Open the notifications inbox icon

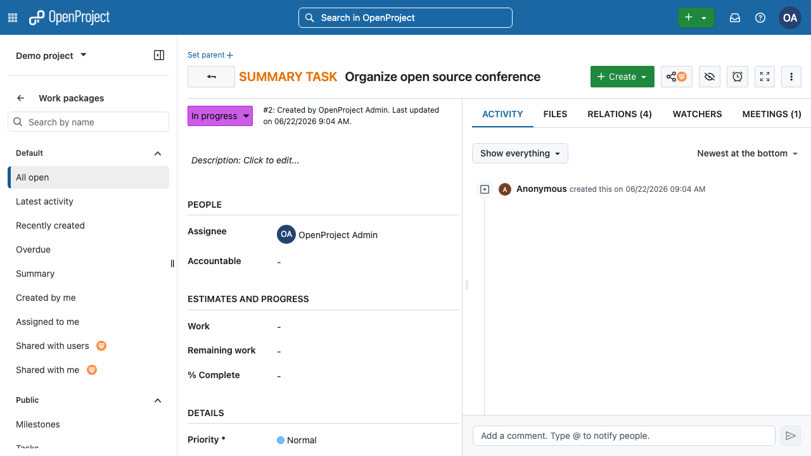click(x=735, y=18)
